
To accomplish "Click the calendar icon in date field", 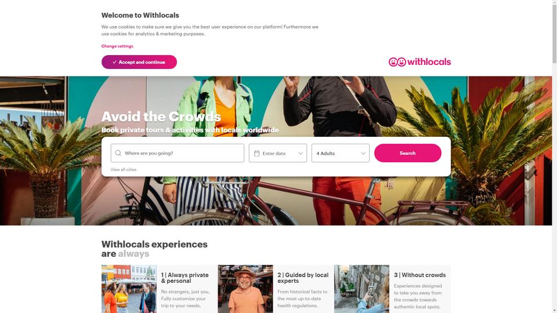I will tap(257, 153).
